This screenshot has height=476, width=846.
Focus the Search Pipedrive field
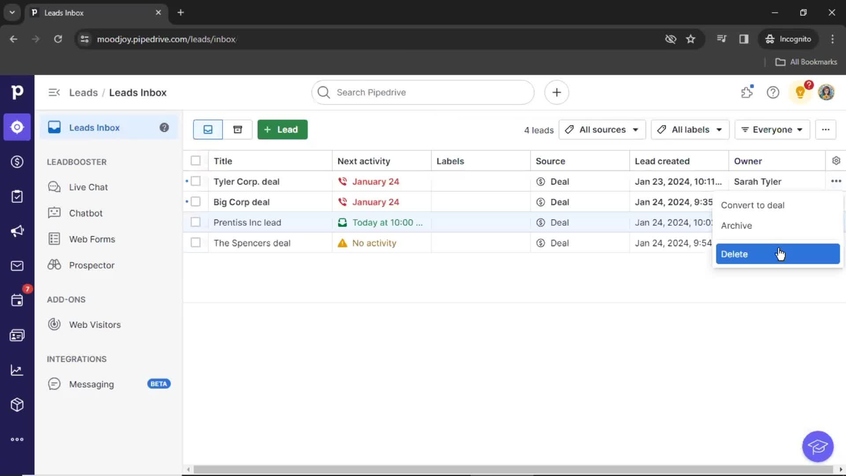pos(423,93)
